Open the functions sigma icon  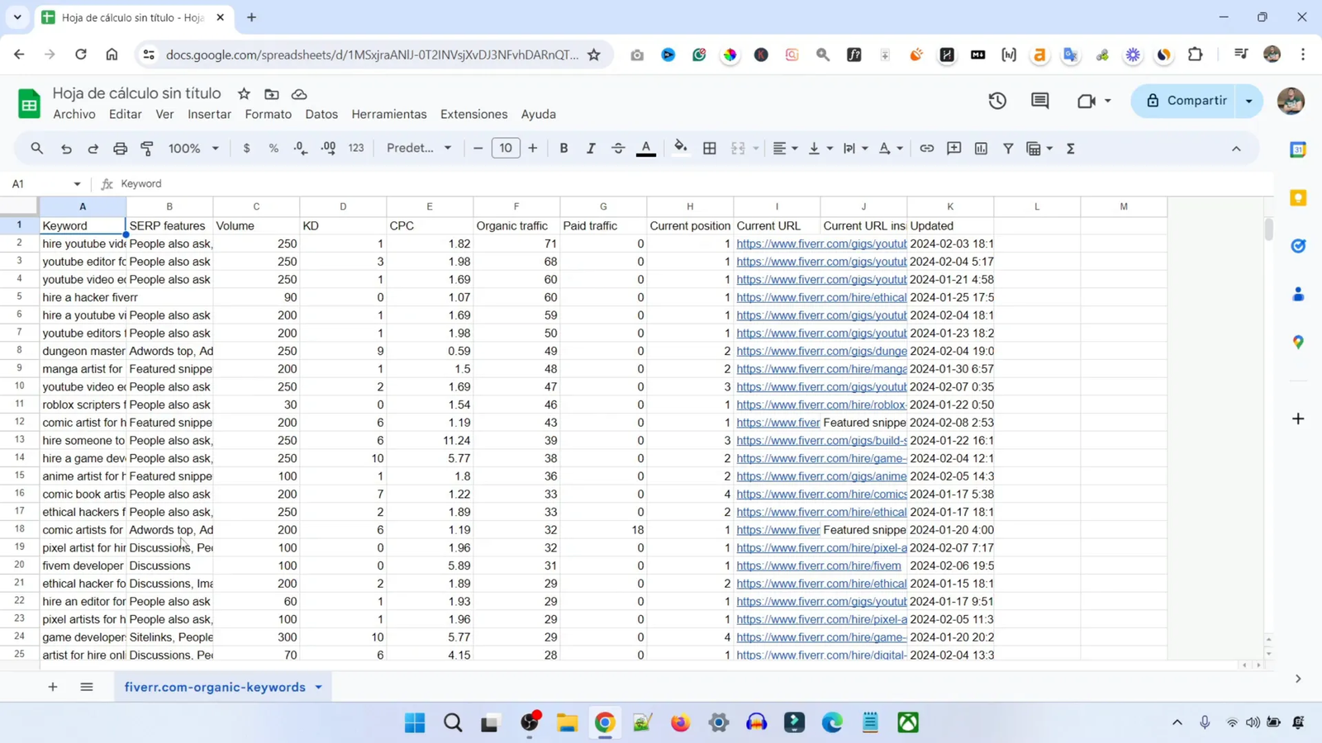(1071, 149)
